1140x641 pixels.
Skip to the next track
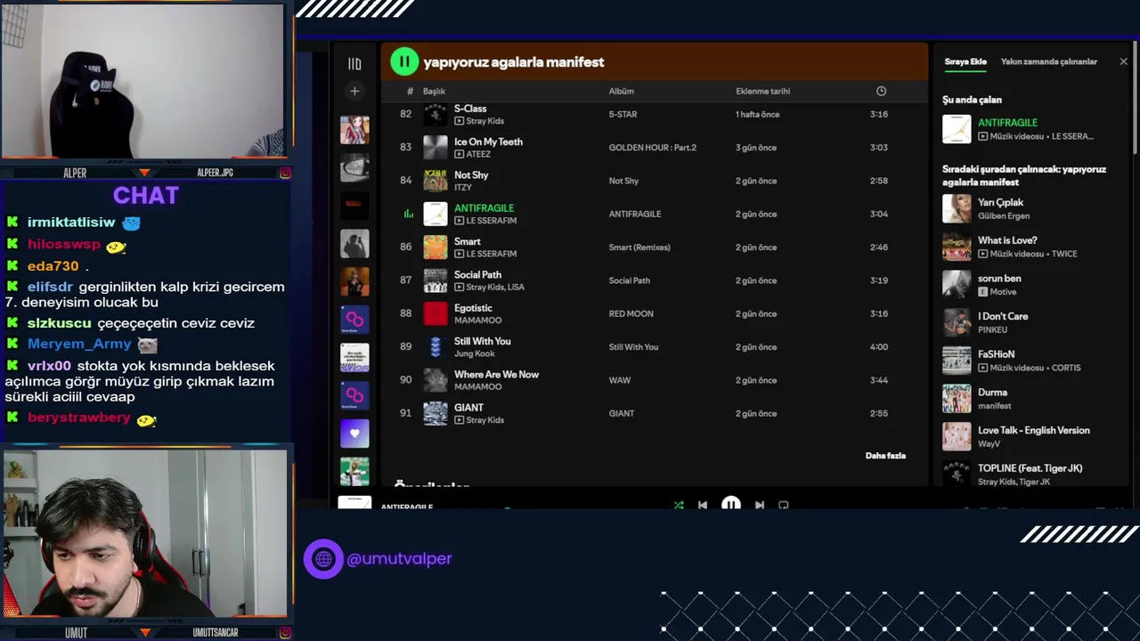[760, 505]
